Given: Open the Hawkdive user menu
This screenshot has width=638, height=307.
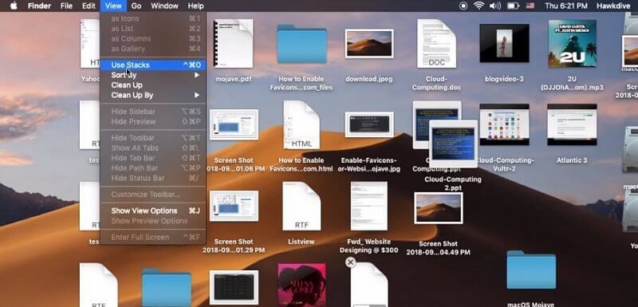Looking at the screenshot, I should [x=614, y=6].
